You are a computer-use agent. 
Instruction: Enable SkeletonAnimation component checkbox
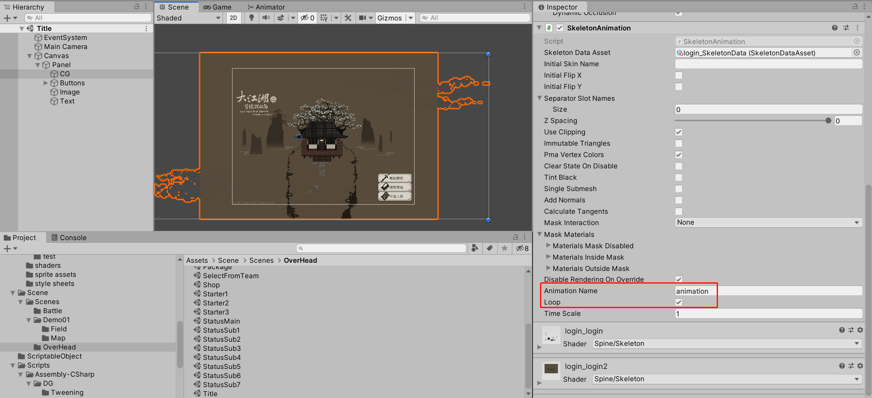[x=560, y=28]
